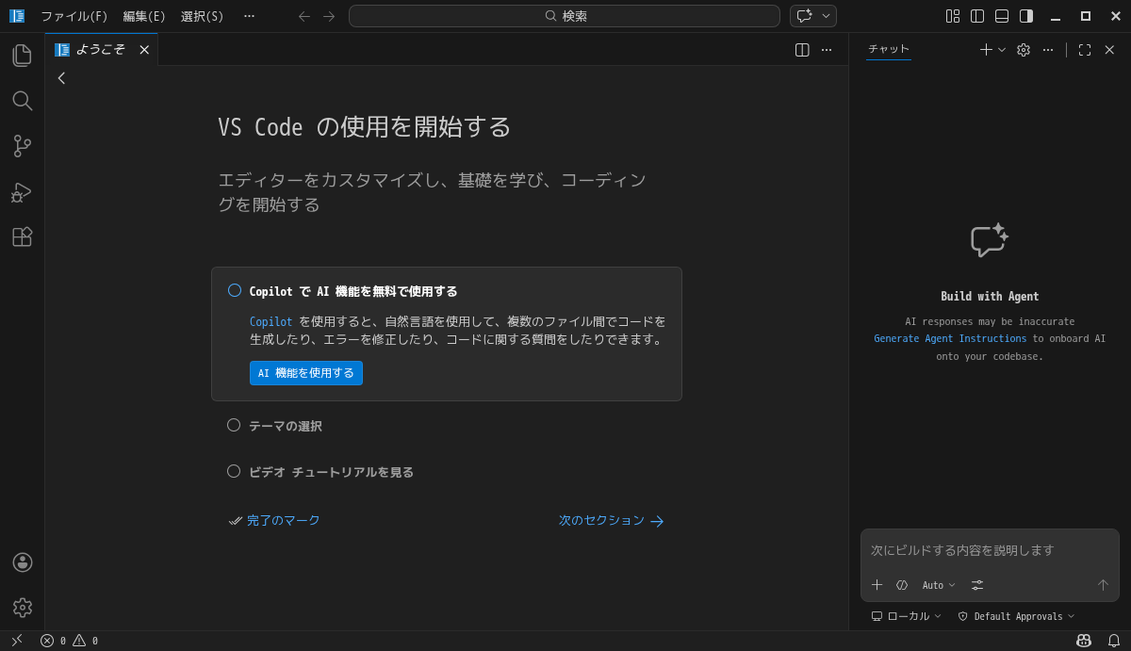
Task: Open the Manage gear in activity bar
Action: (x=22, y=608)
